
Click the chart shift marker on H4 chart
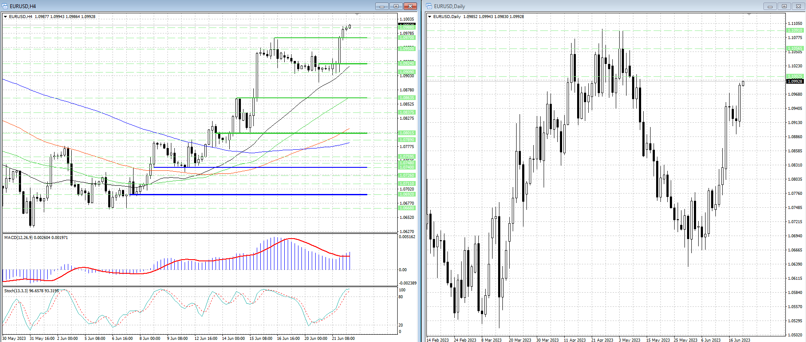coord(357,15)
